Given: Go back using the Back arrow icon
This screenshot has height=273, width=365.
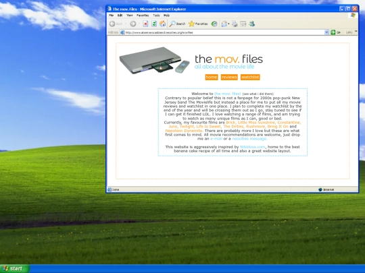Looking at the screenshot, I should click(112, 24).
